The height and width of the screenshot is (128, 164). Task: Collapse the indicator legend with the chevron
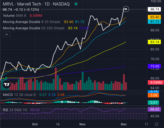coord(7,34)
